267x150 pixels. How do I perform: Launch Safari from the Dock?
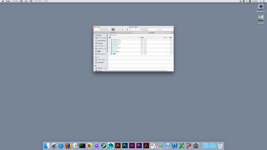pyautogui.click(x=61, y=146)
